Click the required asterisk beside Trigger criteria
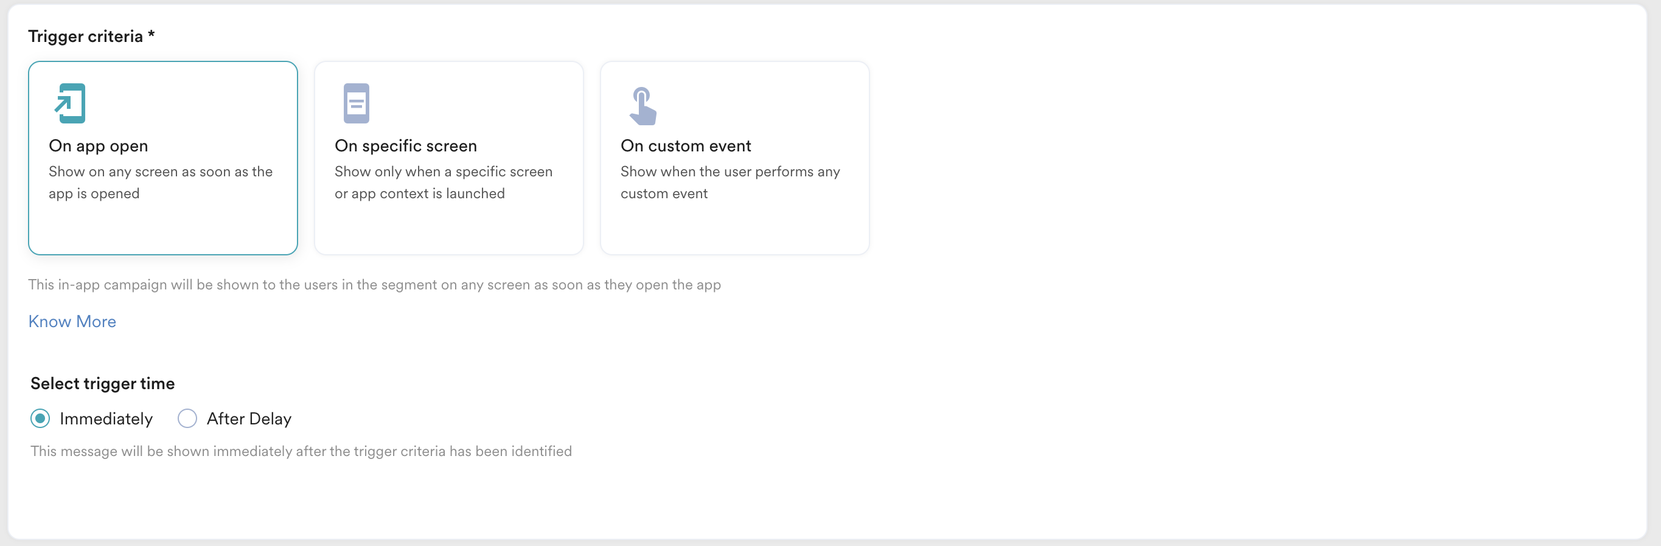The image size is (1661, 546). point(151,35)
